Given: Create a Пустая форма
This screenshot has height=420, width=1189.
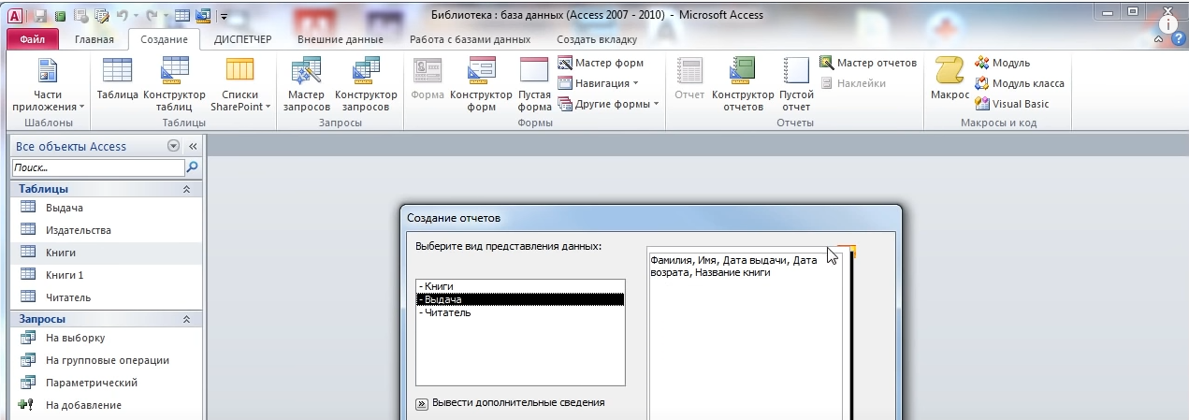Looking at the screenshot, I should [534, 85].
